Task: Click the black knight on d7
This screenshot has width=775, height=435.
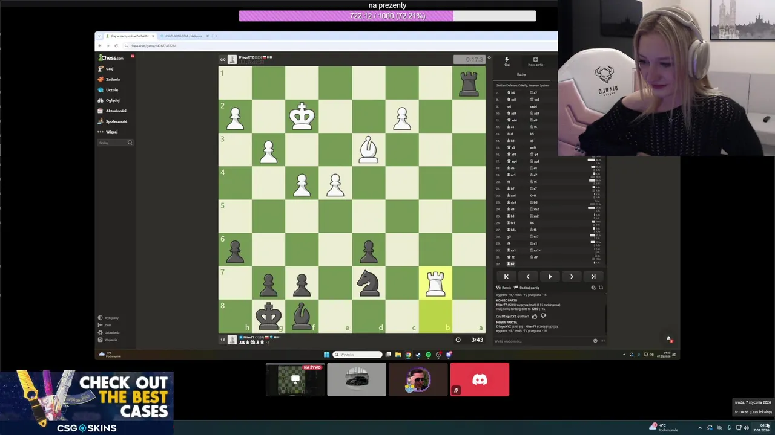Action: pyautogui.click(x=369, y=283)
